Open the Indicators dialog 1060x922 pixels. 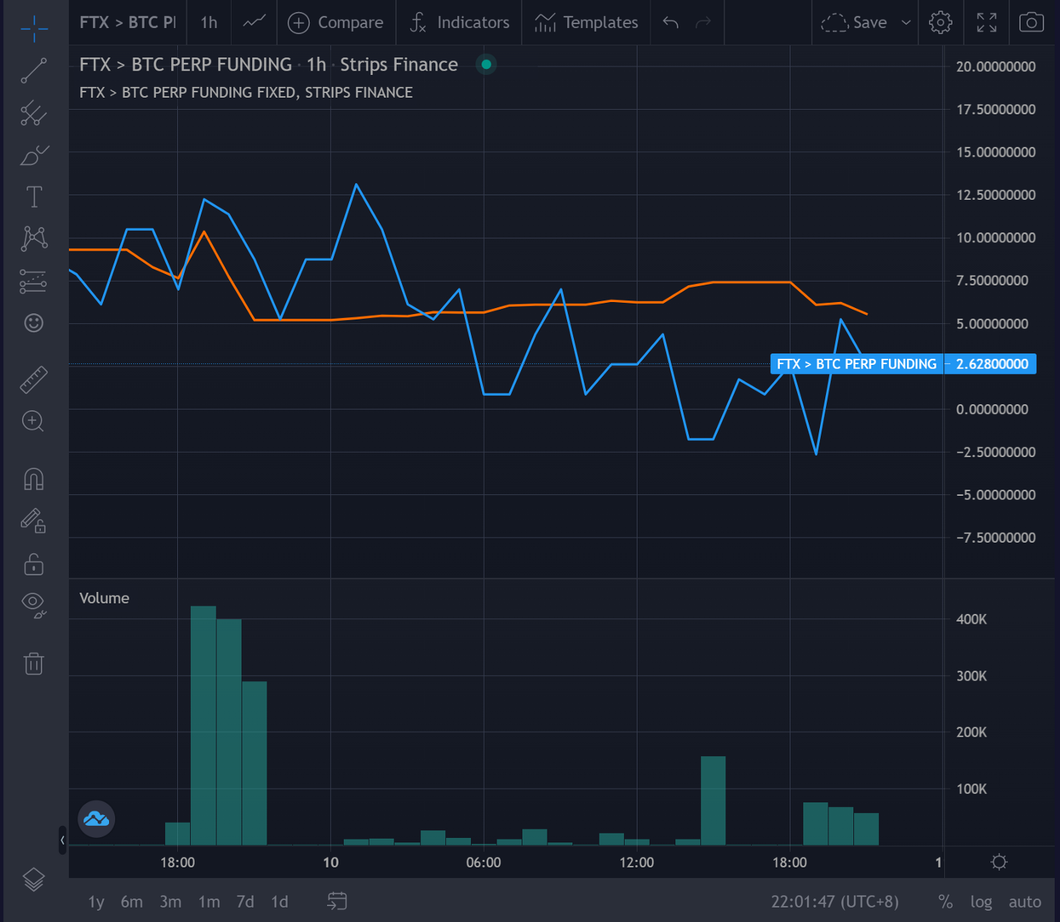(460, 23)
